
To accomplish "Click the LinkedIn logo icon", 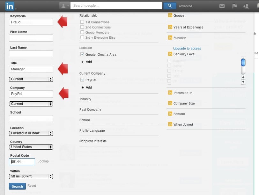I will click(10, 6).
